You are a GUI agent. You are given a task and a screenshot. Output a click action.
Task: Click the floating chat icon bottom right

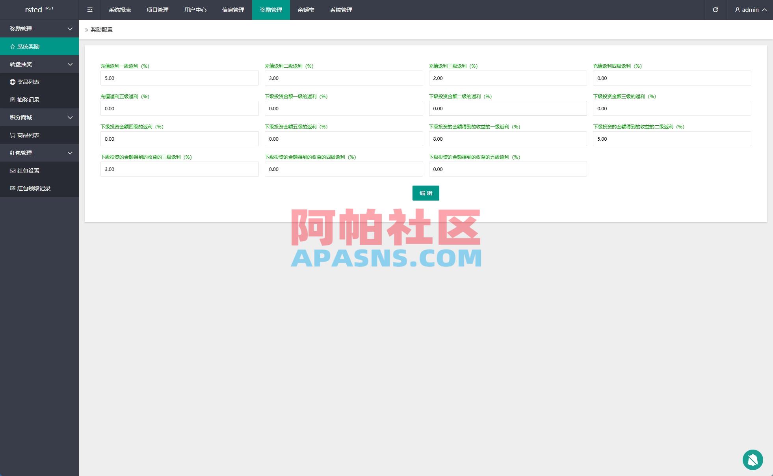point(753,460)
